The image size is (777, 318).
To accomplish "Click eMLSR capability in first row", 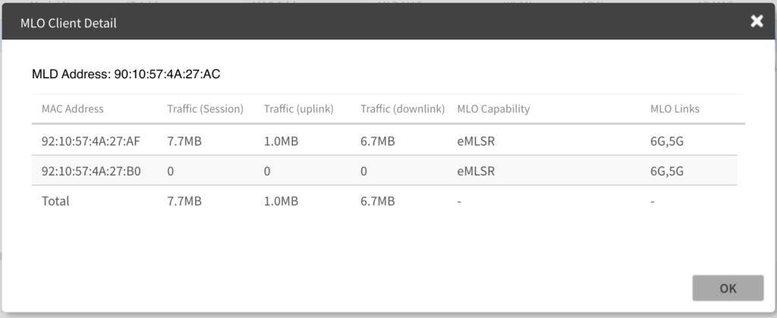I will tap(476, 140).
